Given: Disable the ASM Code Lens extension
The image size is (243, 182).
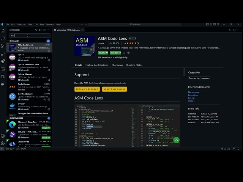Looking at the screenshot, I should 102,53.
